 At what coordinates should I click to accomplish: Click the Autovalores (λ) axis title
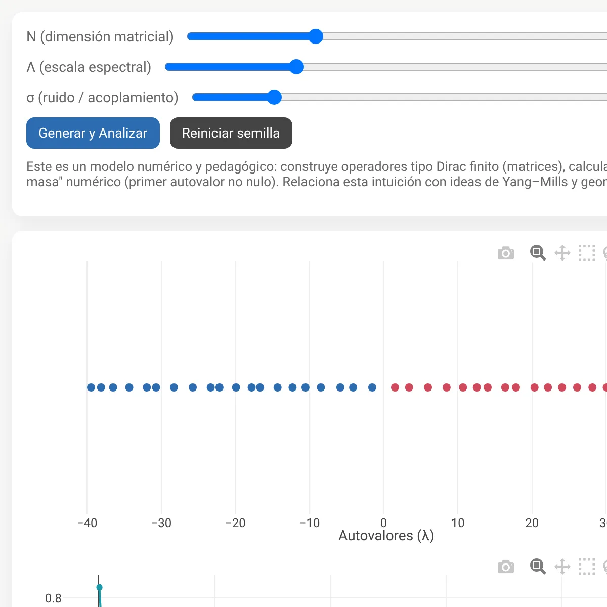tap(386, 536)
